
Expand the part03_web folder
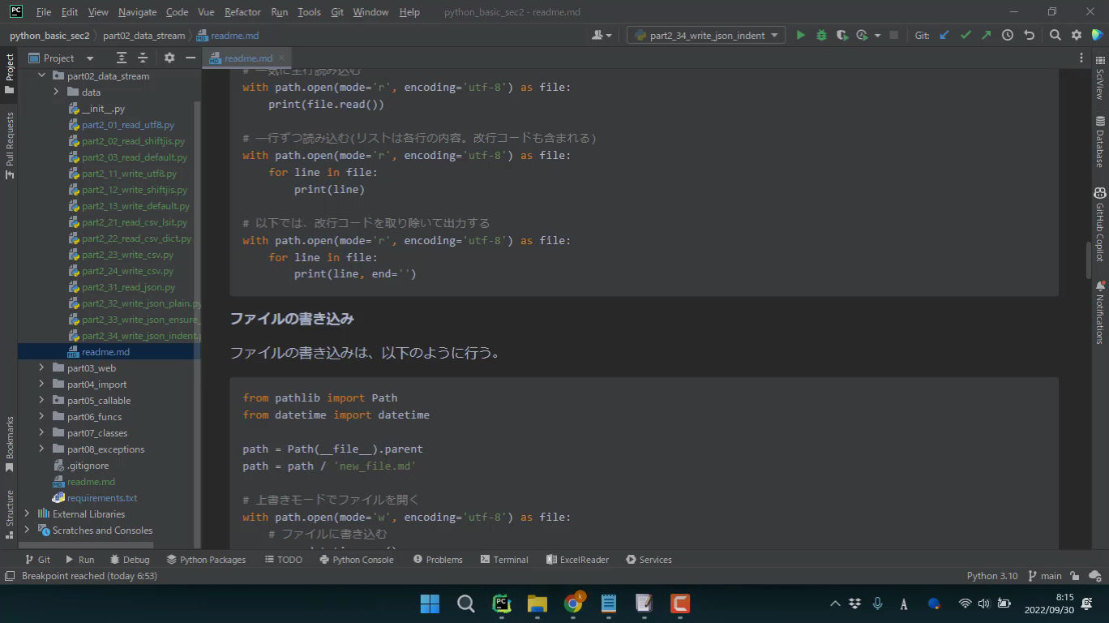[41, 368]
